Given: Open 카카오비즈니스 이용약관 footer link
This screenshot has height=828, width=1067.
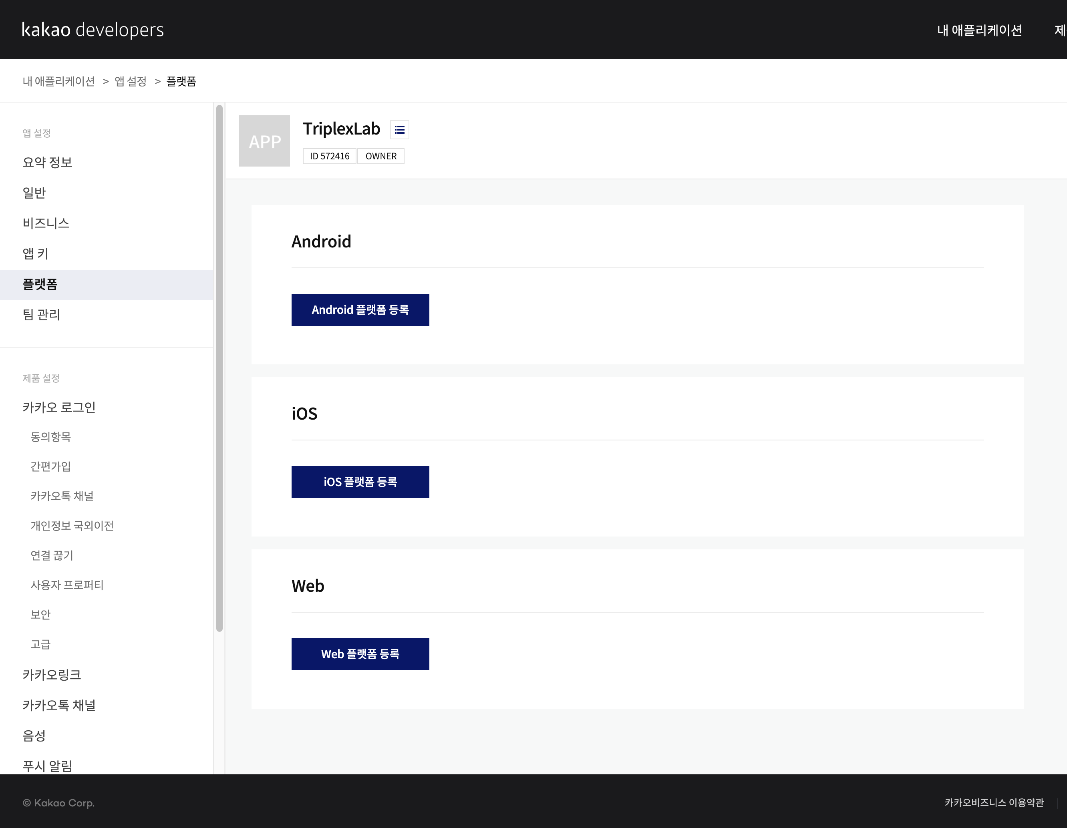Looking at the screenshot, I should tap(994, 803).
